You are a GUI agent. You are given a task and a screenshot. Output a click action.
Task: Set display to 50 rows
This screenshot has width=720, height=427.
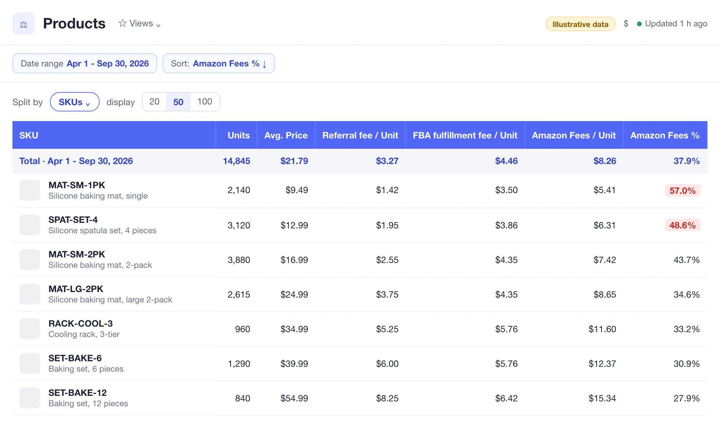[x=178, y=102]
